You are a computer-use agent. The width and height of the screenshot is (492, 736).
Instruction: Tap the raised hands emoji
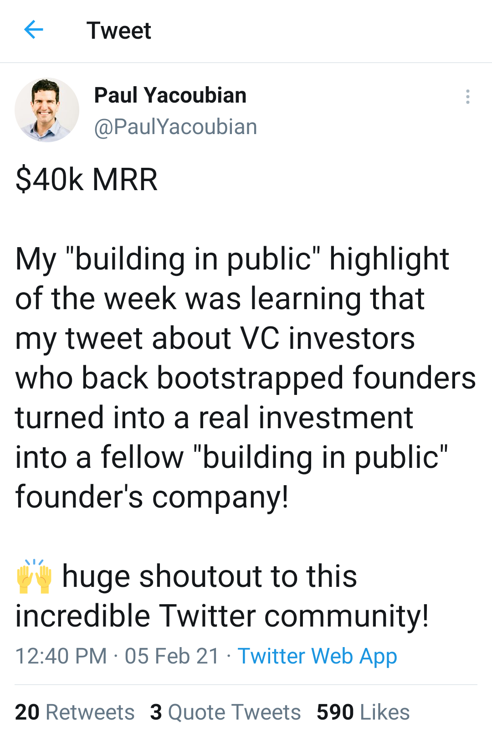click(34, 576)
